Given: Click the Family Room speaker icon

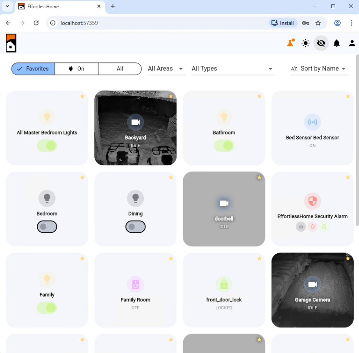Looking at the screenshot, I should [135, 284].
